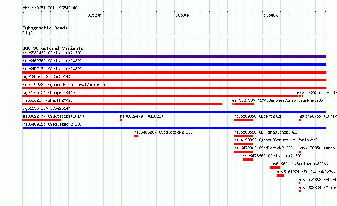
Task: Open esv3892077 (Suktitipat2014) label
Action: point(53,116)
